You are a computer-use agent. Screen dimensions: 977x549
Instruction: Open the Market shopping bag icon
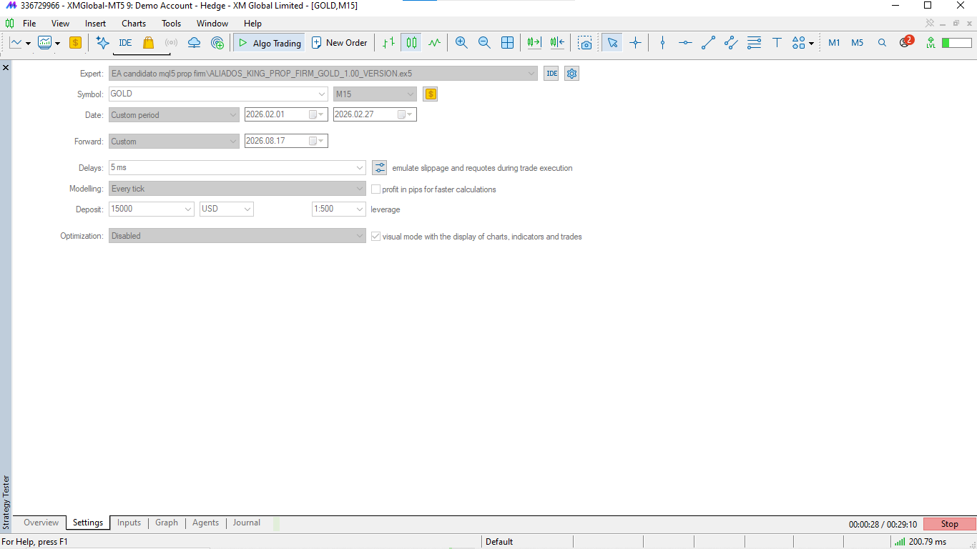pyautogui.click(x=148, y=43)
